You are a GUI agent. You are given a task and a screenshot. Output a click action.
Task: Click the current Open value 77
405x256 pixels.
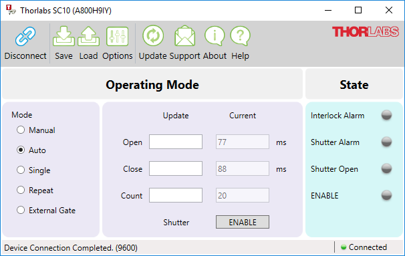click(x=243, y=142)
